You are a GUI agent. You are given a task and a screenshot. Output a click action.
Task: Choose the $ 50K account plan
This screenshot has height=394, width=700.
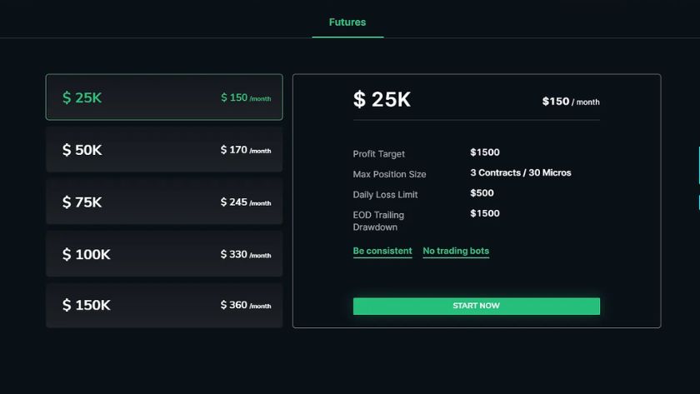click(164, 150)
